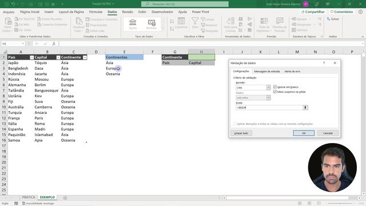Select column H header
The image size is (366, 206).
click(x=201, y=51)
